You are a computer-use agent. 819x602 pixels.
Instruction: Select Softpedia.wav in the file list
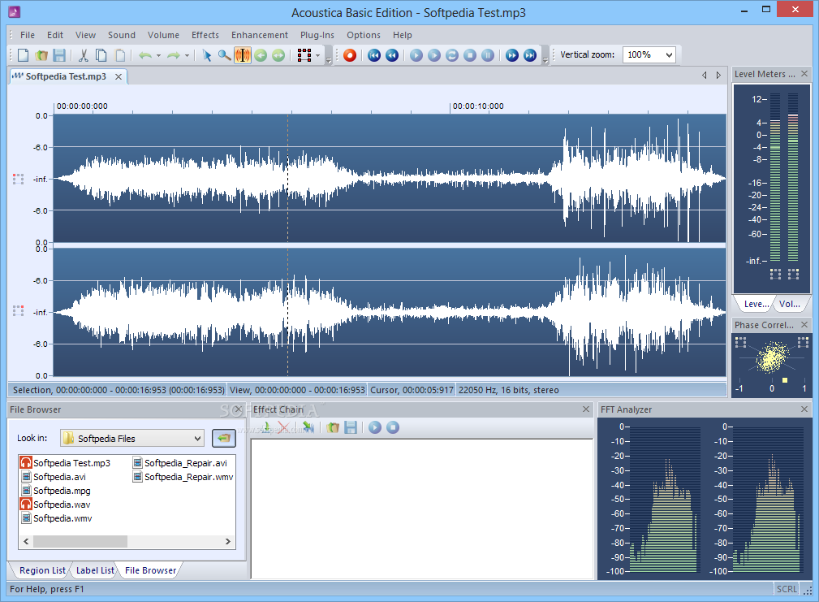click(61, 505)
